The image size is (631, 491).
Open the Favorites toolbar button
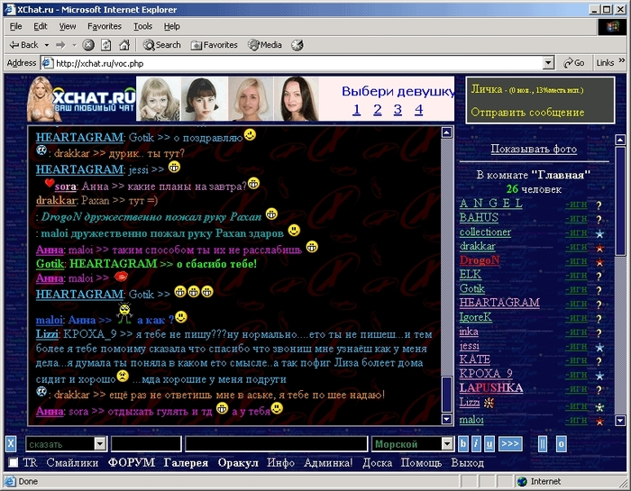click(x=215, y=45)
